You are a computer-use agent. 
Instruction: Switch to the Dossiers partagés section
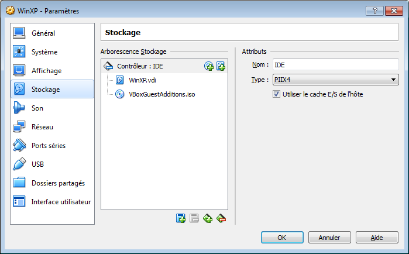point(57,183)
